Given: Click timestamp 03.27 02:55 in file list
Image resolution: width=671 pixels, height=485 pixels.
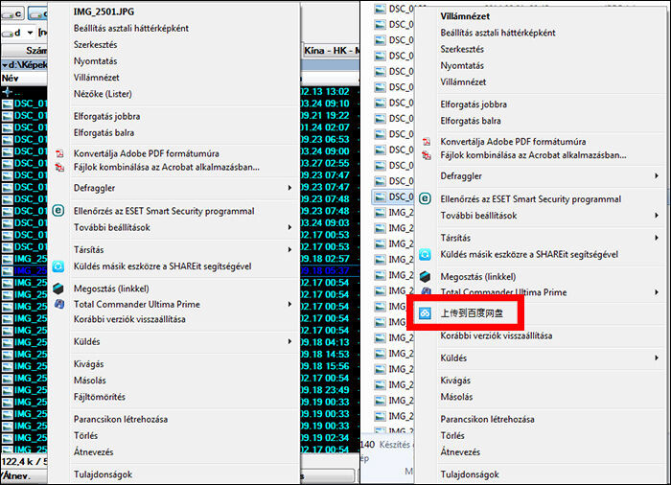Looking at the screenshot, I should [325, 164].
